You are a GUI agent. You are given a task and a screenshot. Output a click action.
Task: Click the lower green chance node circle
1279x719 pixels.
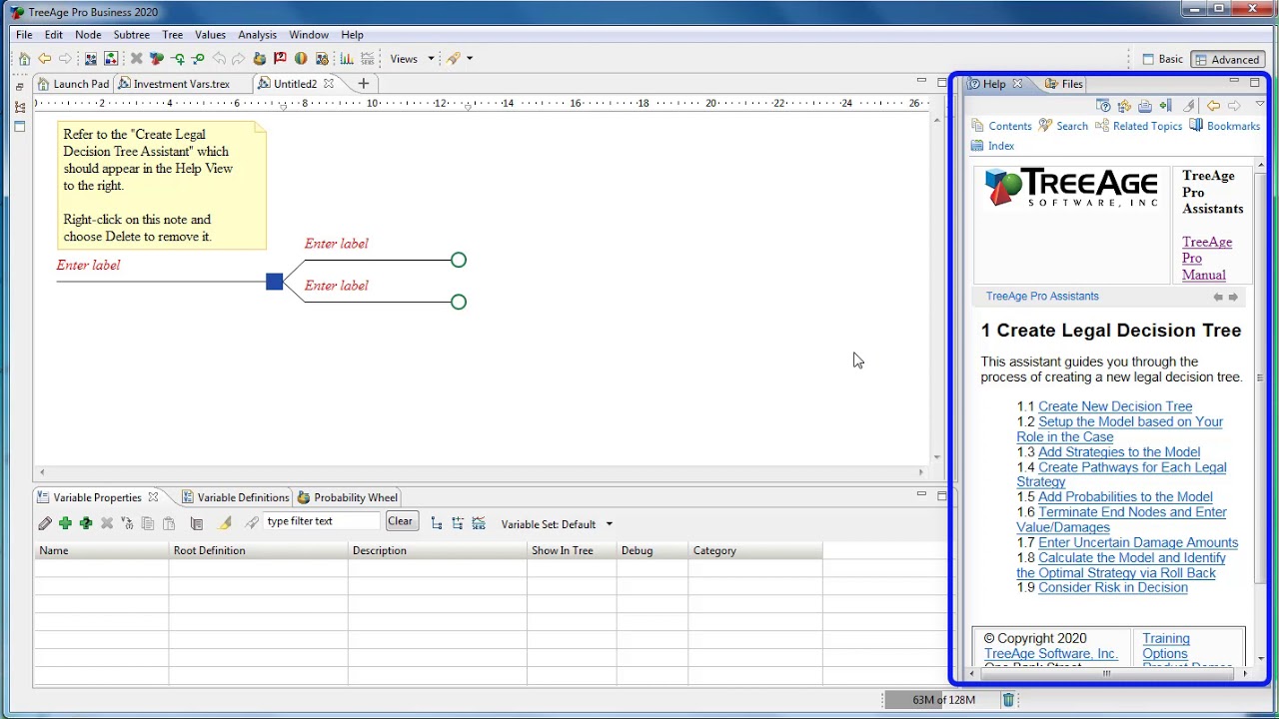(459, 303)
